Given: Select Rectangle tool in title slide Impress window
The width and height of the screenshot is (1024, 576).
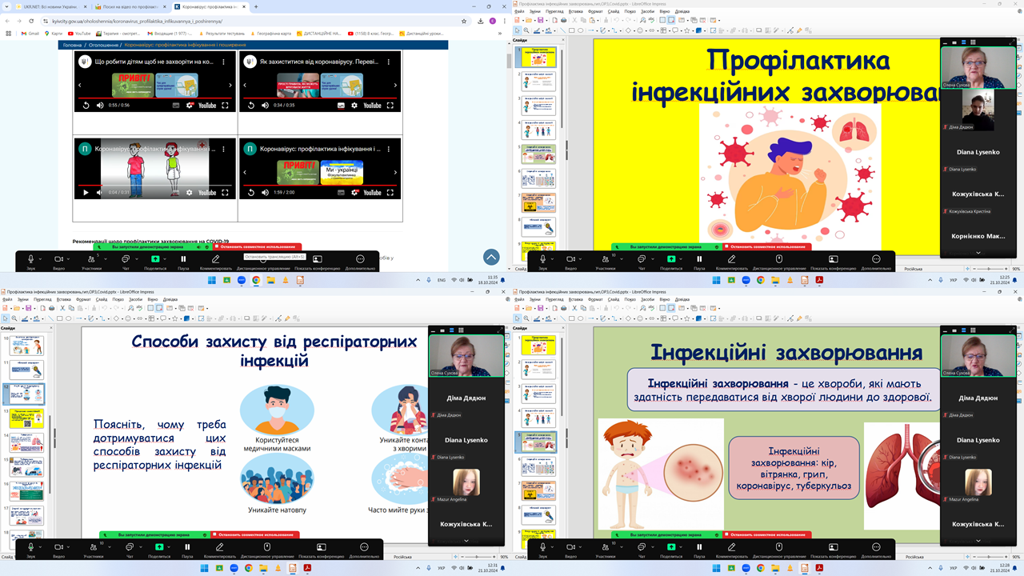Looking at the screenshot, I should tap(571, 30).
